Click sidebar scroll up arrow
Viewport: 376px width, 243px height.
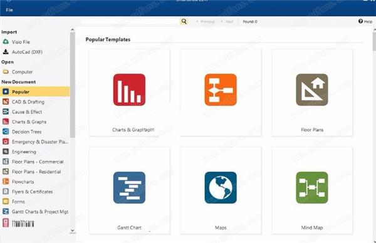(73, 29)
